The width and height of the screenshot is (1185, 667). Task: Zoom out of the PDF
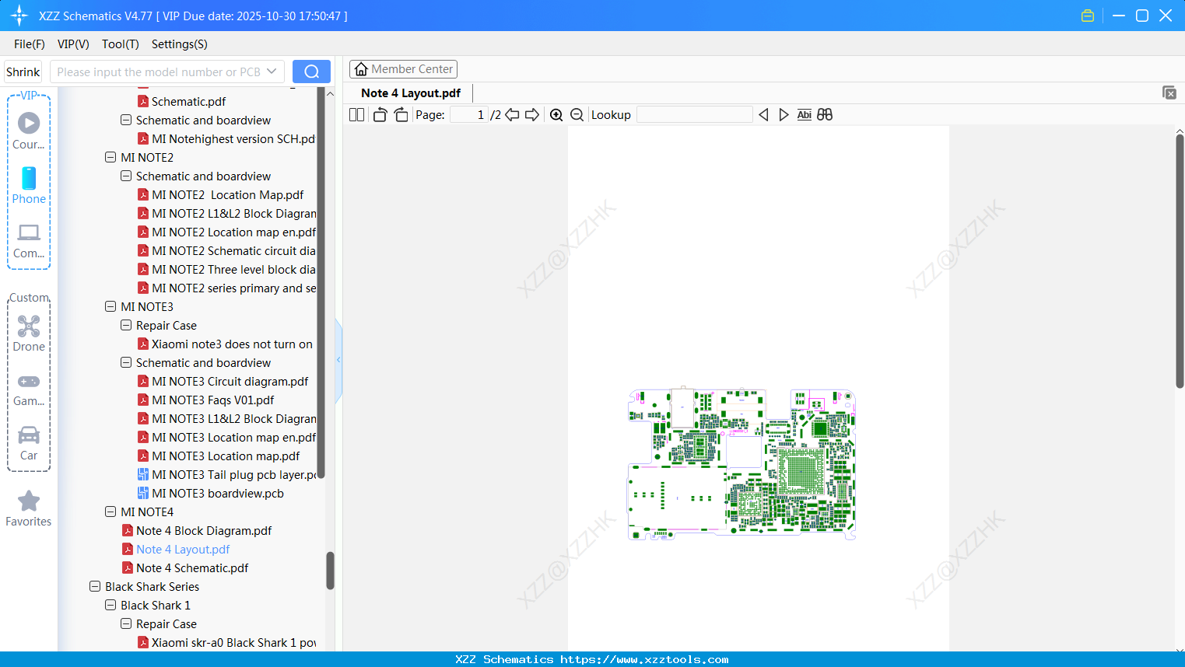point(577,115)
